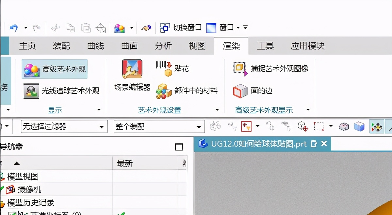Expand the 艺术外观设置 group arrow
The image size is (392, 215).
click(x=217, y=110)
